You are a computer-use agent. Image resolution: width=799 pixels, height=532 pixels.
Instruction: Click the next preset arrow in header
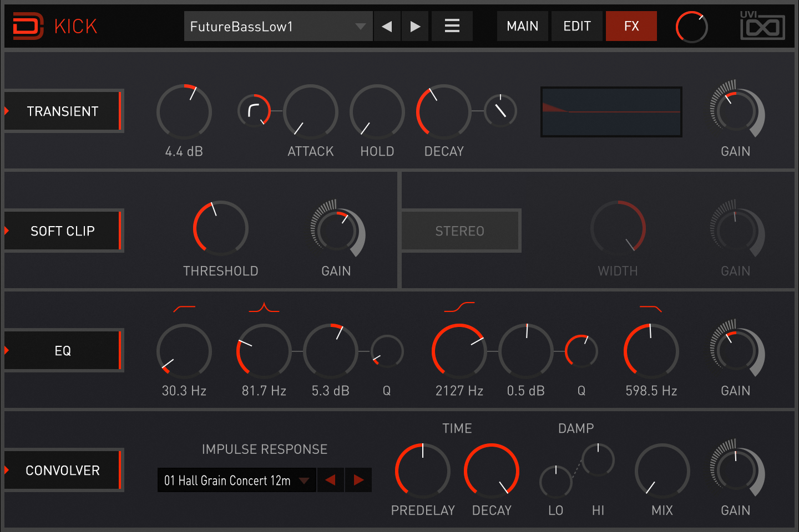pyautogui.click(x=414, y=26)
